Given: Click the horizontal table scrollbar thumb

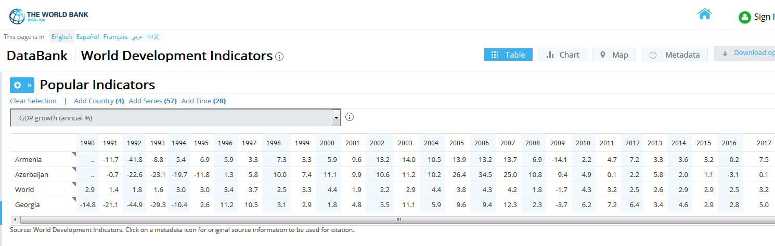Looking at the screenshot, I should 398,220.
